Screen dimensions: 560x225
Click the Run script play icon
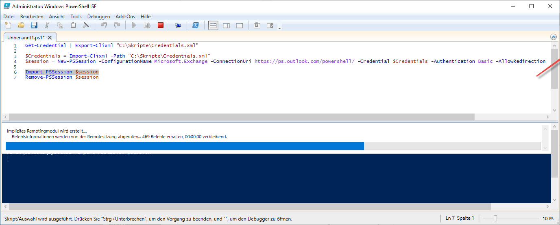click(134, 26)
